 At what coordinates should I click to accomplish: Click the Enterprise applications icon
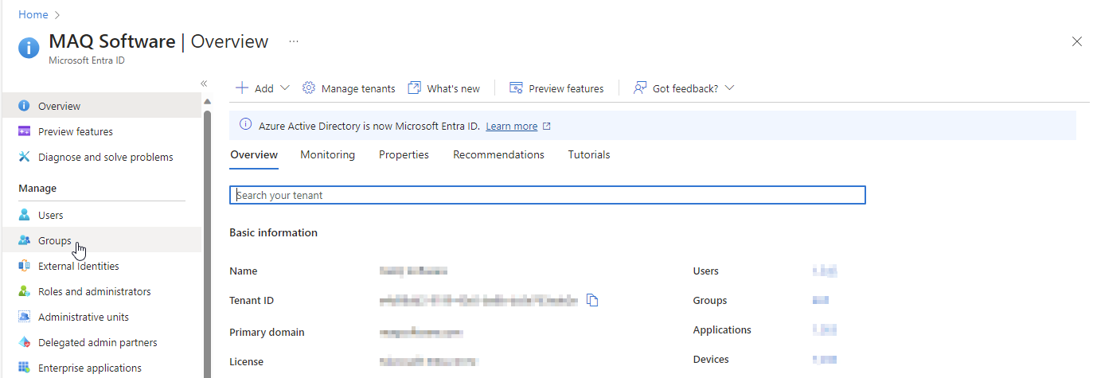(24, 368)
